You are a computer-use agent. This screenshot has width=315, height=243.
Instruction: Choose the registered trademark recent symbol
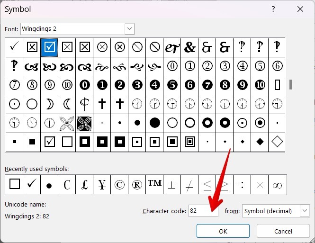(137, 185)
